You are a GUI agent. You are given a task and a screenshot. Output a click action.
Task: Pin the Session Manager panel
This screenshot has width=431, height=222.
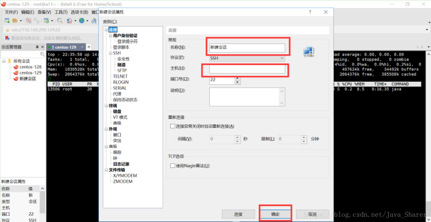point(37,47)
